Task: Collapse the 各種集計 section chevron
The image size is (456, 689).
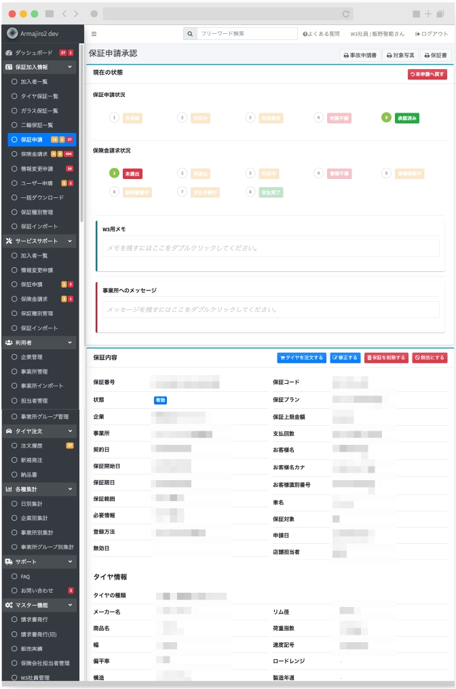Action: click(x=70, y=488)
